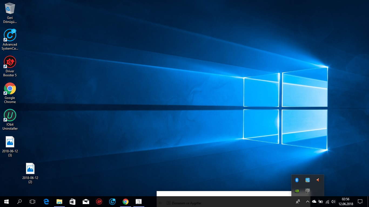Viewport: 369px width, 207px height.
Task: Click the Bluetooth tray icon
Action: [x=297, y=180]
